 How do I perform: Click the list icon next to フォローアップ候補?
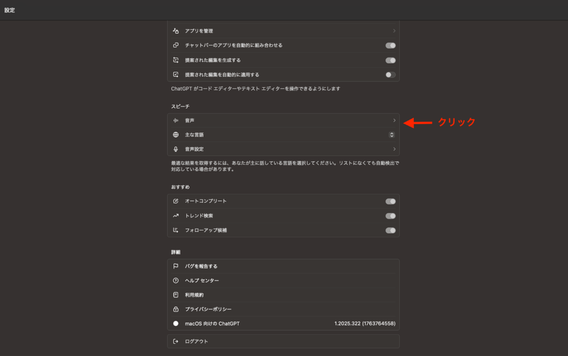pyautogui.click(x=175, y=230)
